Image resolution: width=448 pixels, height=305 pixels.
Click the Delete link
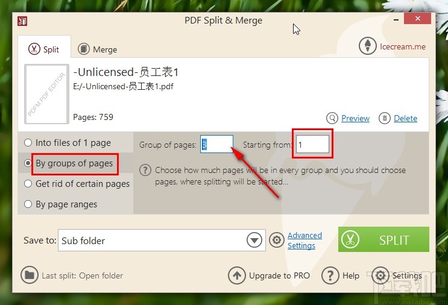(x=405, y=118)
